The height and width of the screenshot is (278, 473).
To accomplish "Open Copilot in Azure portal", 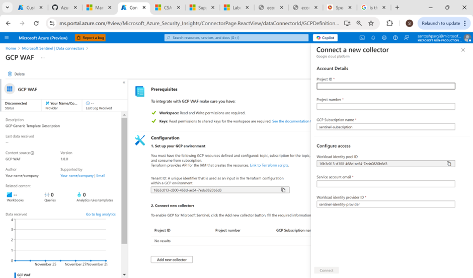I will (x=325, y=38).
